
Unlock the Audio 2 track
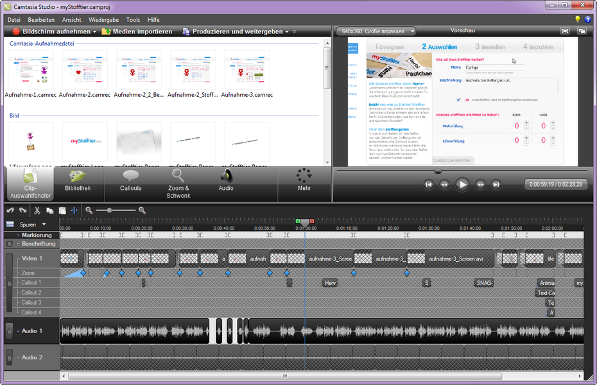10,357
